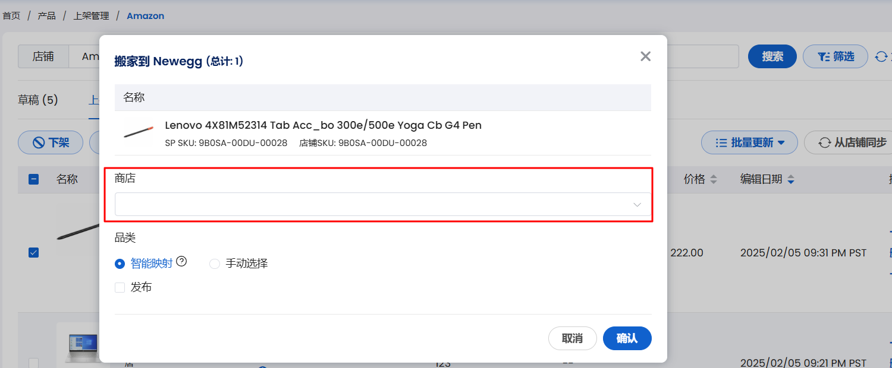Click the product name Lenovo 4X81M52314 text
Image resolution: width=892 pixels, height=368 pixels.
tap(323, 125)
